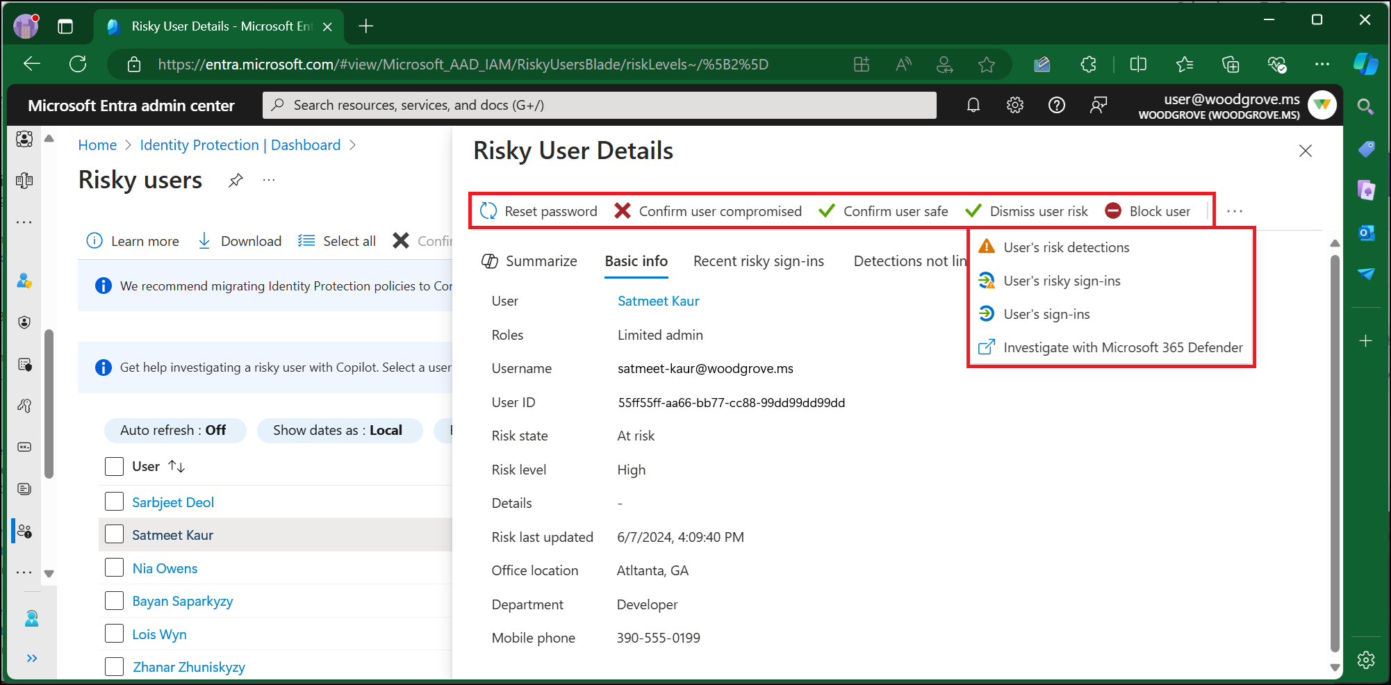The width and height of the screenshot is (1391, 685).
Task: Click Download button
Action: click(240, 241)
